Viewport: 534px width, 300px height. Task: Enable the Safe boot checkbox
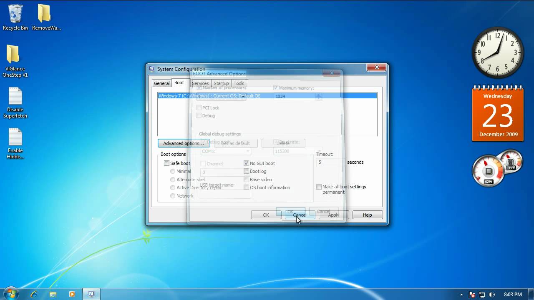point(167,163)
